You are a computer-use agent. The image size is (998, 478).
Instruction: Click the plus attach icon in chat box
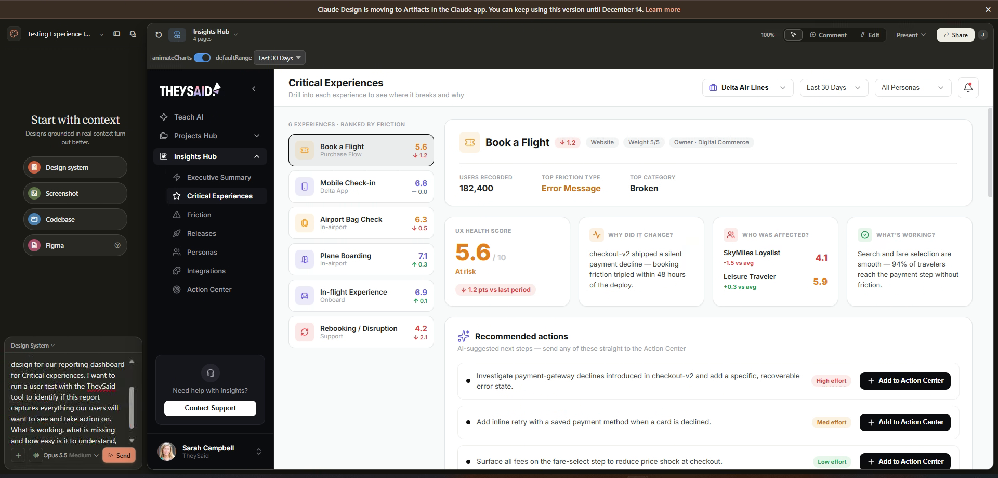click(x=18, y=455)
